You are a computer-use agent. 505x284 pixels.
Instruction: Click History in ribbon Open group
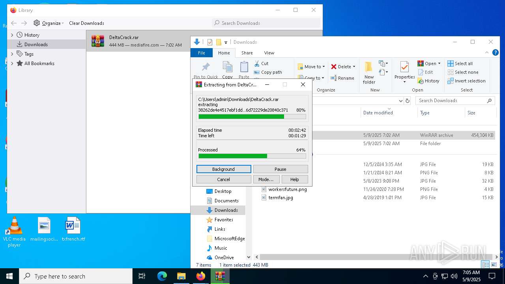point(428,81)
